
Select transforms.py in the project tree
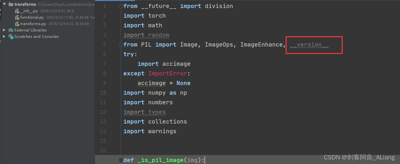pos(33,24)
